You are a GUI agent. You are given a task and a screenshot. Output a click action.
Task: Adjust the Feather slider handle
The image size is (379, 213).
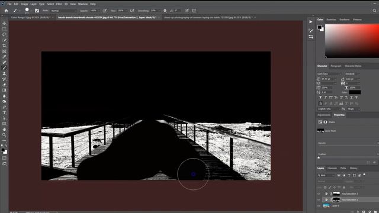click(319, 158)
